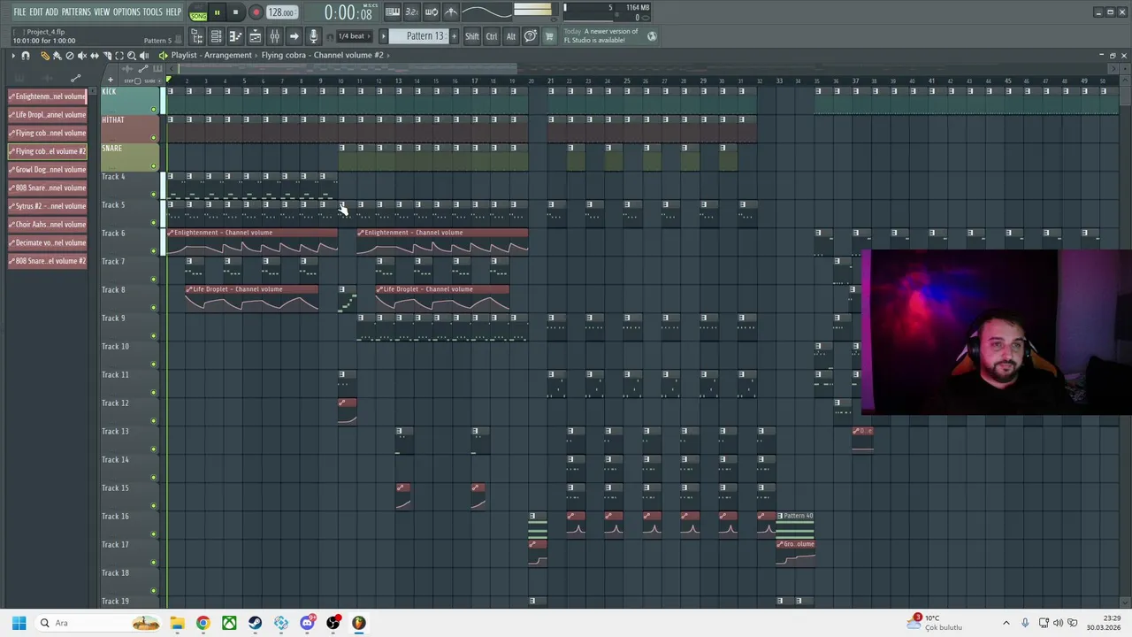The height and width of the screenshot is (637, 1132).
Task: Open the playlist view icon in shortcut toolbar
Action: 255,36
